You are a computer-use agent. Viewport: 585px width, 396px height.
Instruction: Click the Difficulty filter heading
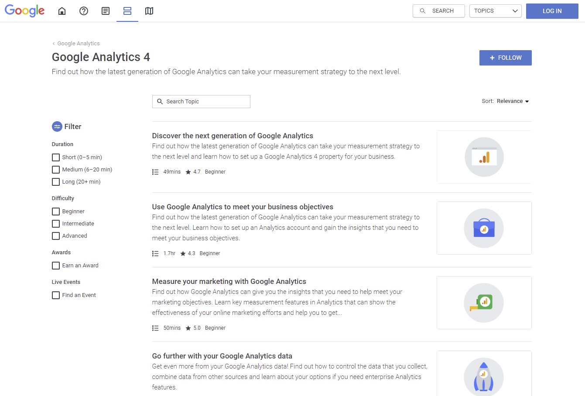63,198
